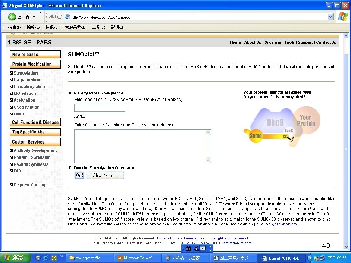Open the Phosphorylation sidebar link
Screen dimensions: 351x263
click(29, 87)
